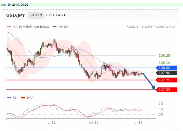Click the MA 20 + Bollinger Bands label
The height and width of the screenshot is (131, 183).
click(31, 27)
